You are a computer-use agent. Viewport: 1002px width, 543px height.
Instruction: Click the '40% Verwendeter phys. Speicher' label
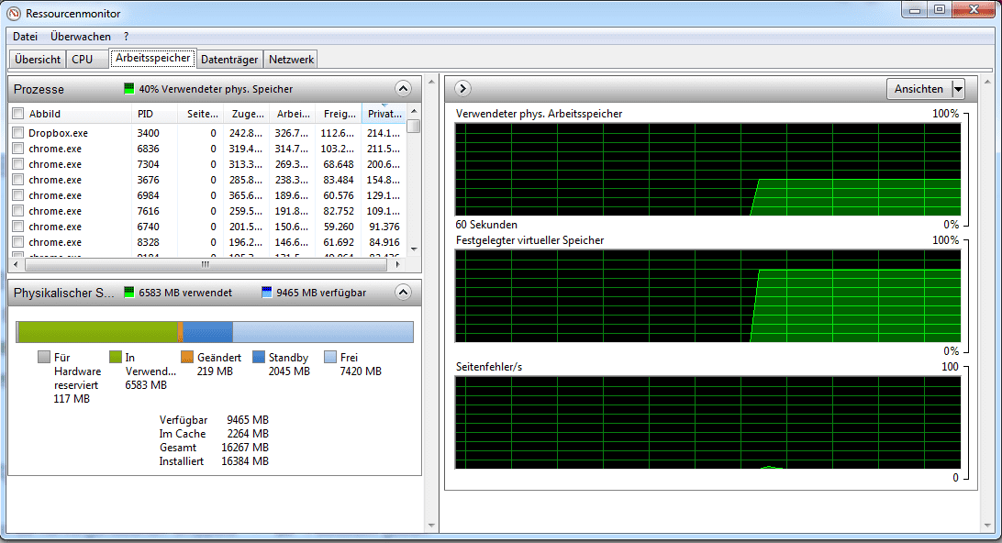(x=216, y=89)
